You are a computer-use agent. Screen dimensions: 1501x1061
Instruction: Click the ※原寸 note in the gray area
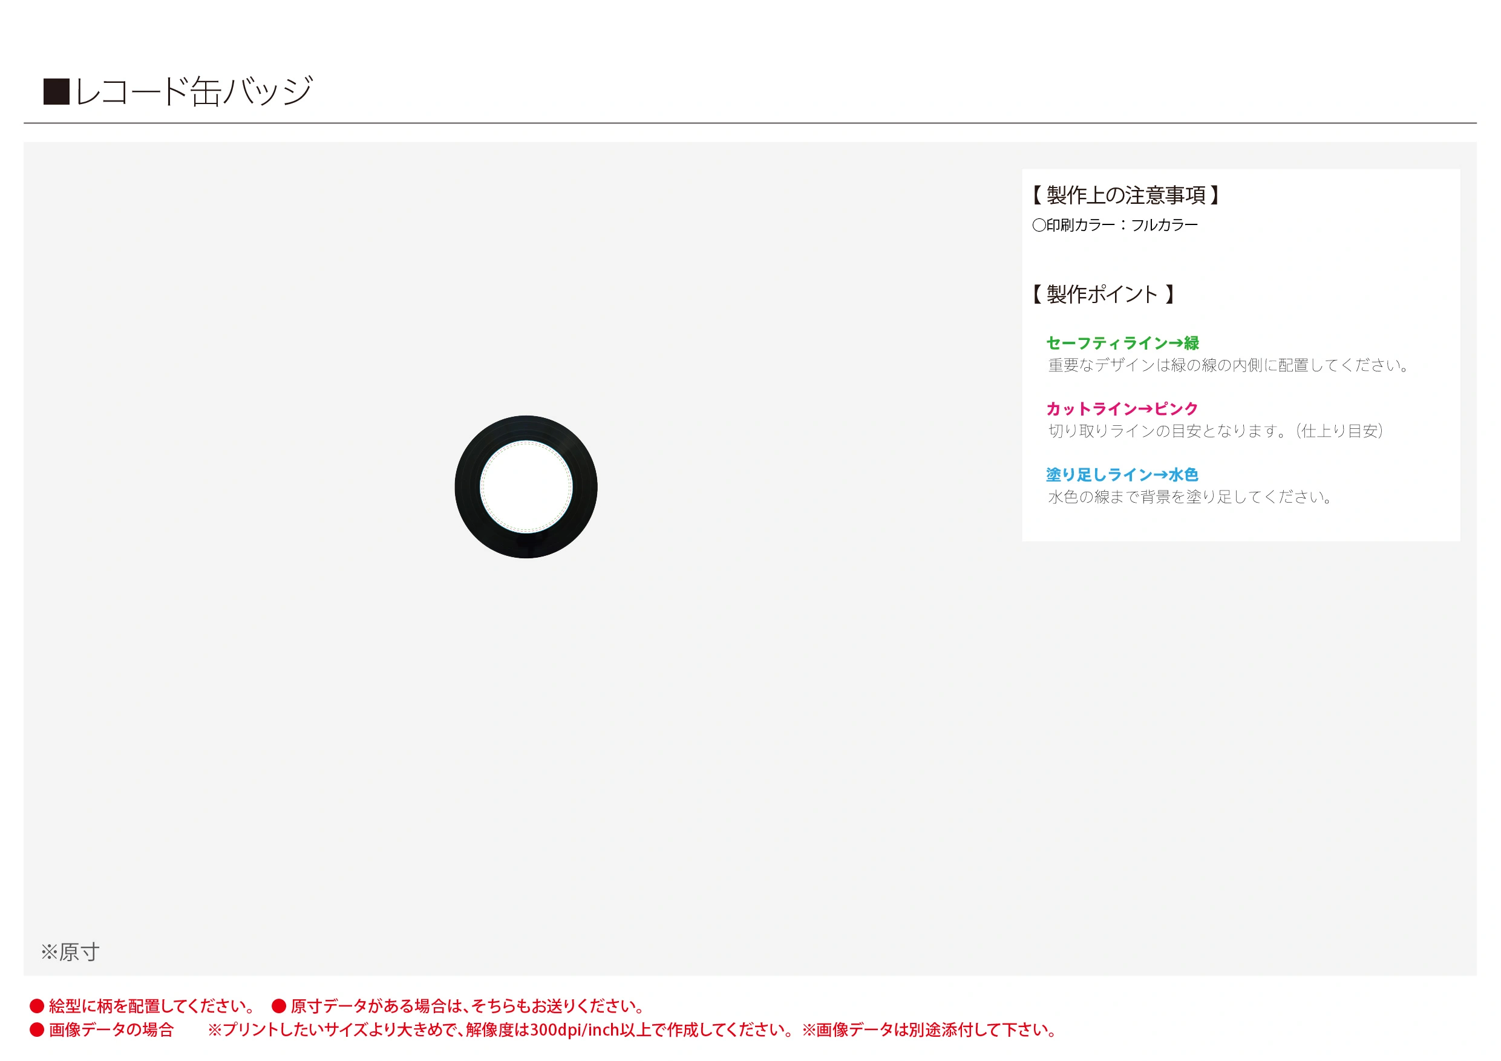point(70,952)
